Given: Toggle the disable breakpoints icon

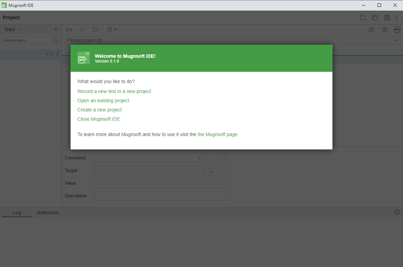Looking at the screenshot, I should click(x=372, y=29).
